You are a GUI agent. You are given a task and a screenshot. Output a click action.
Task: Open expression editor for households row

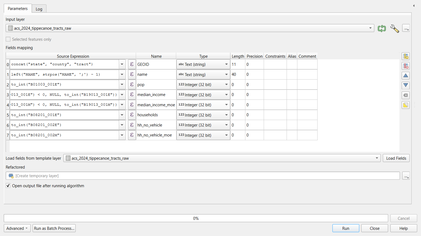[132, 115]
